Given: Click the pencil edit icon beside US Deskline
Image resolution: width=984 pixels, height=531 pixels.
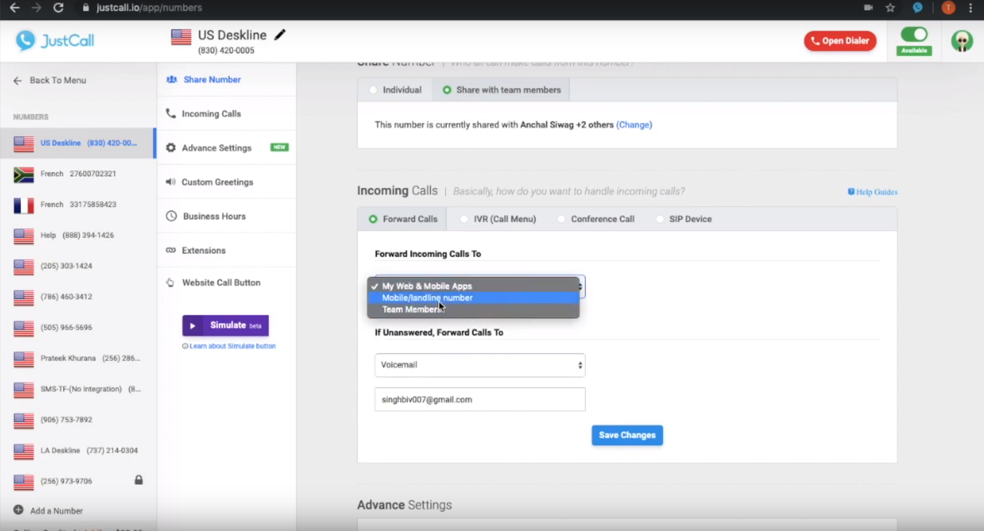Looking at the screenshot, I should [x=280, y=35].
